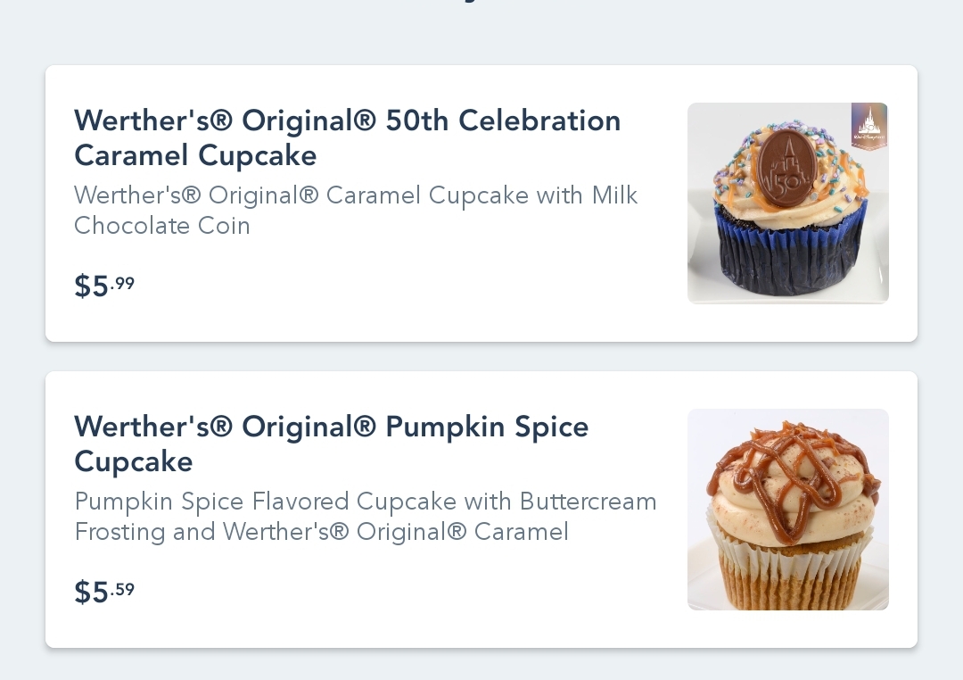This screenshot has height=680, width=963.
Task: Tap the $5.99 price
Action: (x=103, y=286)
